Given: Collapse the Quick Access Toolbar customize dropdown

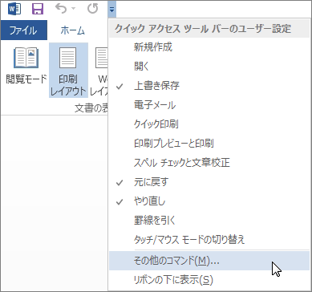Looking at the screenshot, I should (112, 10).
